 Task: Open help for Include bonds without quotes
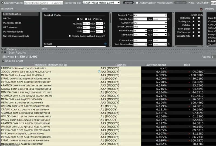(104, 36)
